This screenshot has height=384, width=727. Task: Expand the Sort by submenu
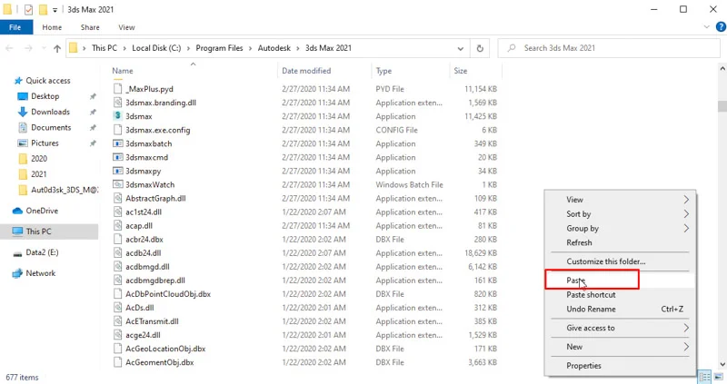tap(686, 214)
